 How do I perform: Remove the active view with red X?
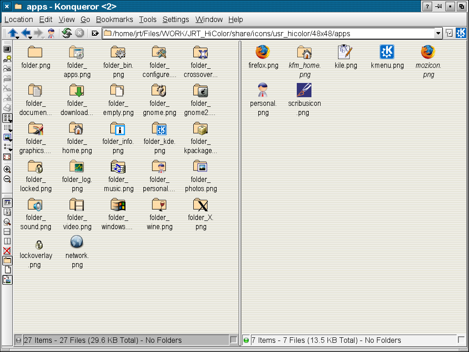[x=7, y=251]
